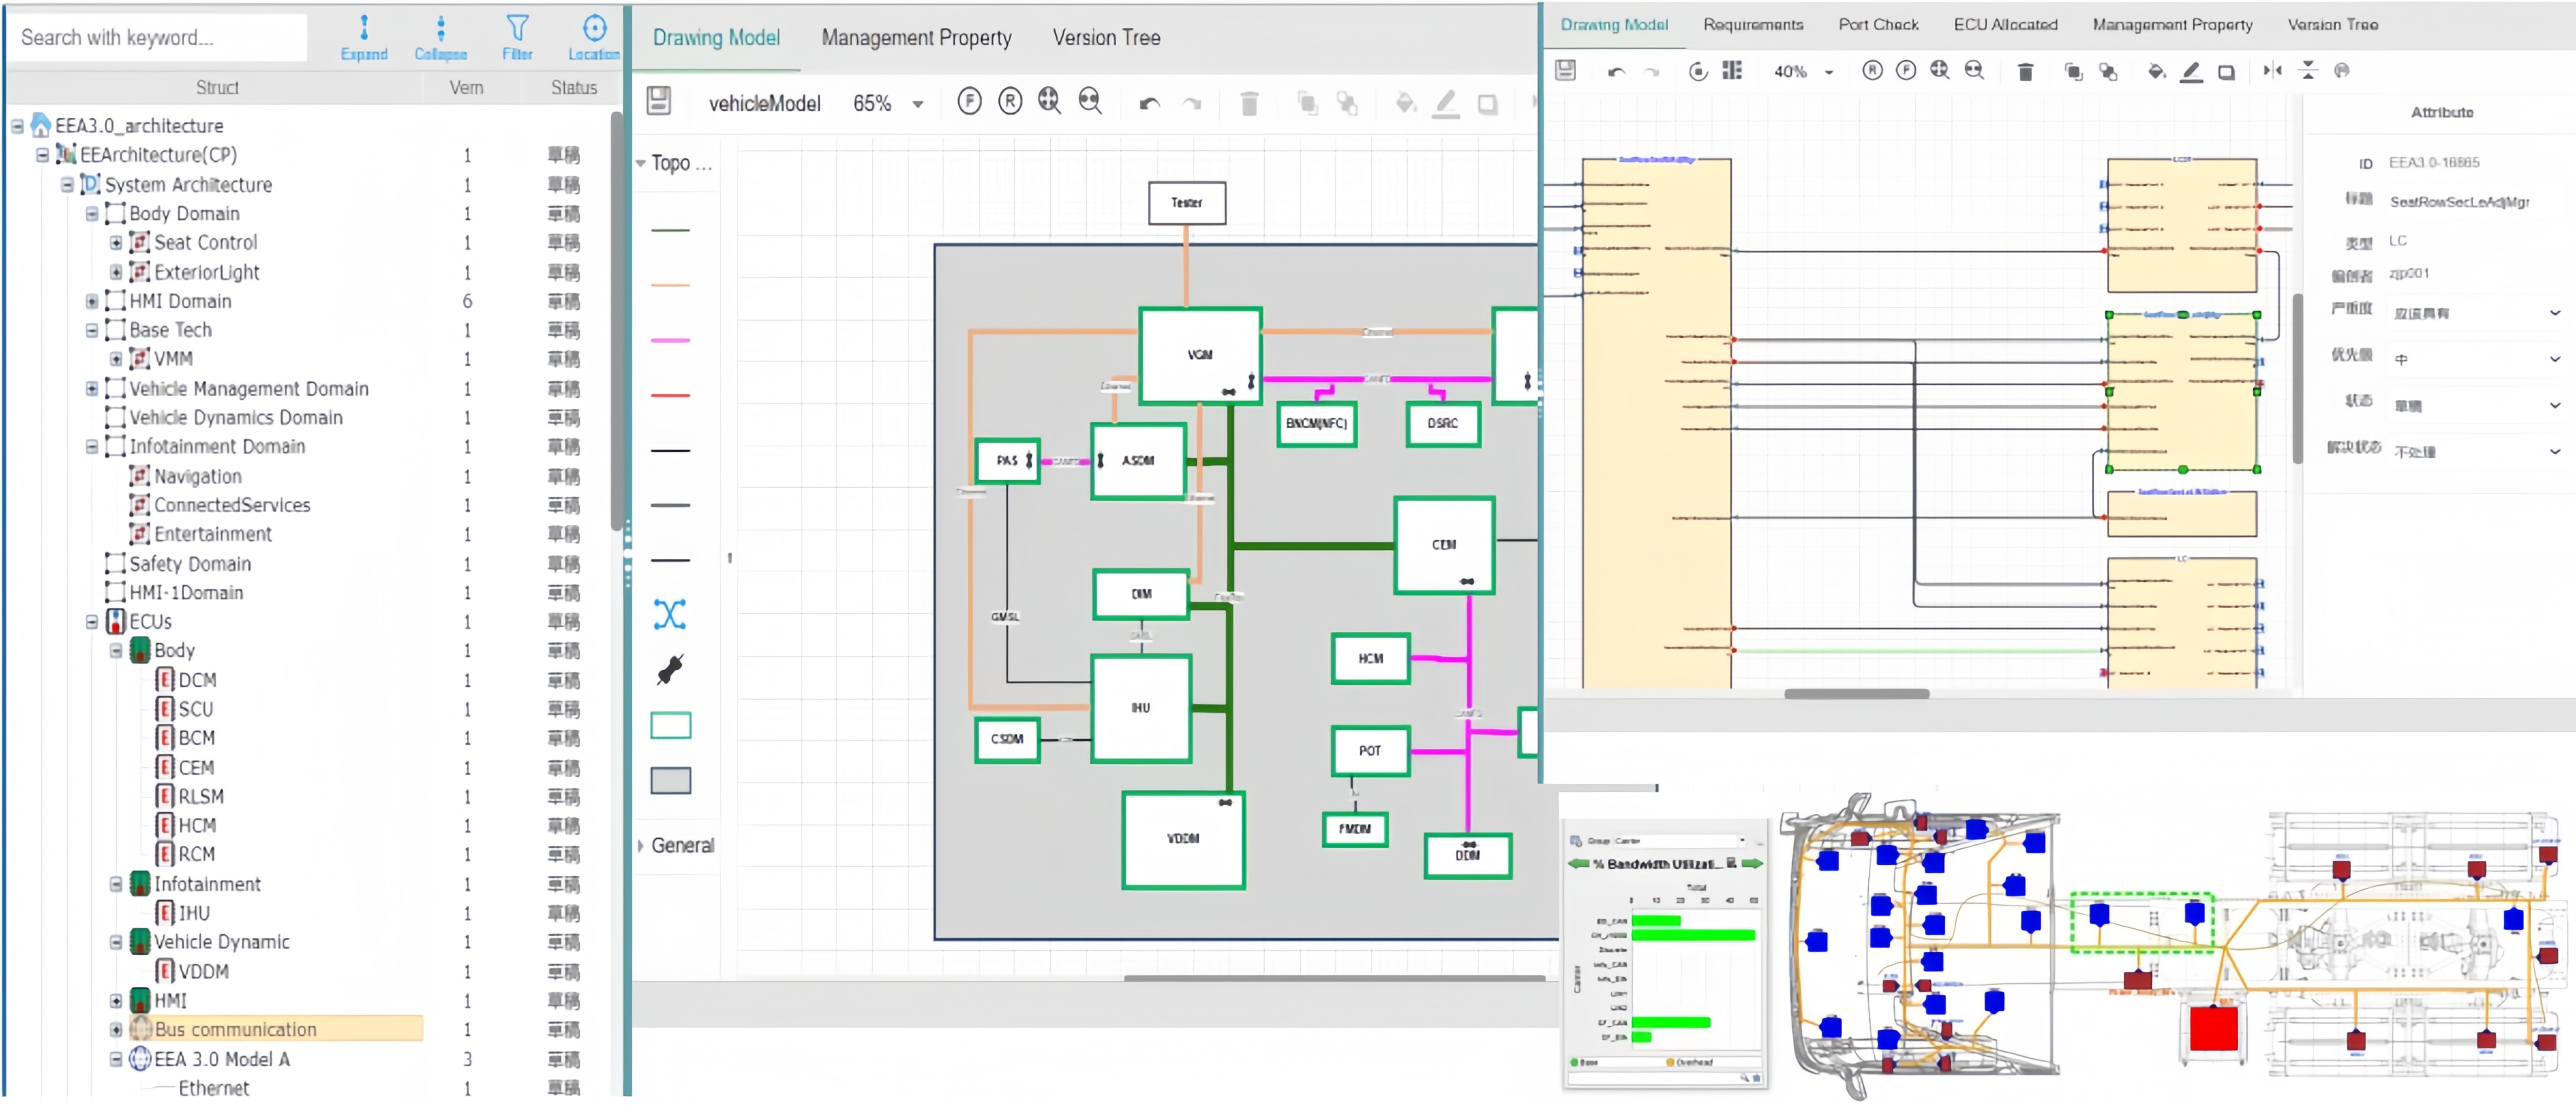Expand the Seat Control node
Screen dimensions: 2576x1105
tap(116, 243)
